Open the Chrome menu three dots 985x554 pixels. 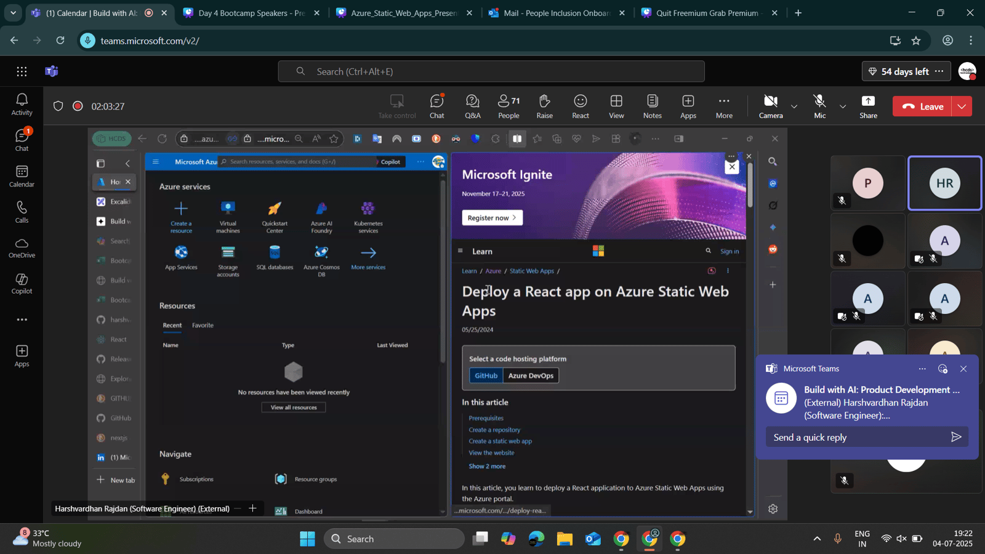click(x=971, y=41)
